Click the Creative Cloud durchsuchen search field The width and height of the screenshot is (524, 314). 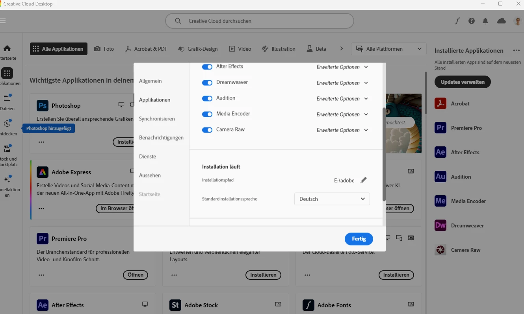pos(259,21)
